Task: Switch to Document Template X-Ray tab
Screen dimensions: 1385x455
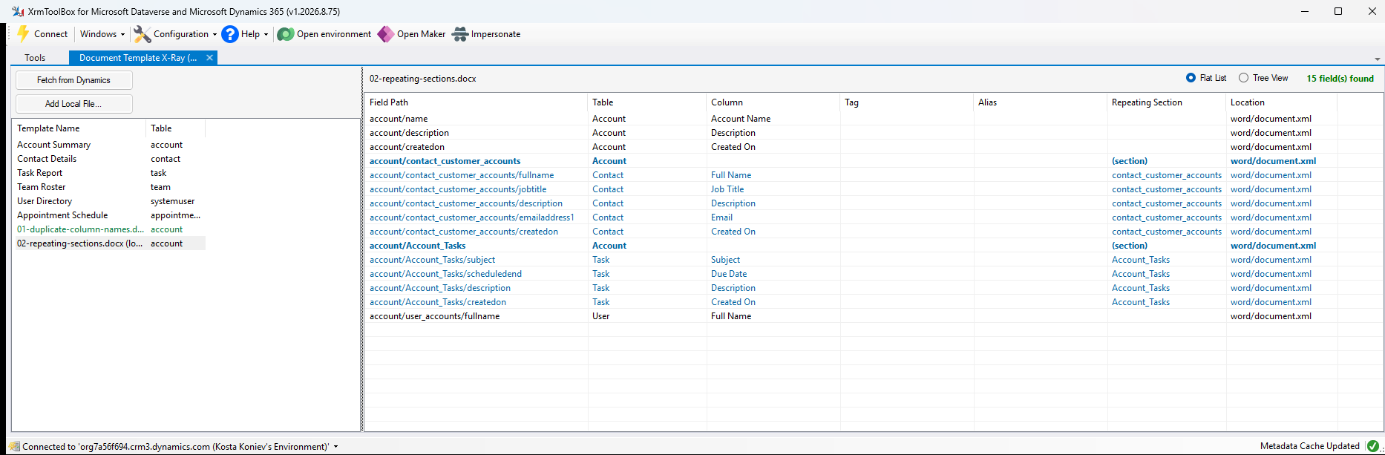Action: click(138, 58)
